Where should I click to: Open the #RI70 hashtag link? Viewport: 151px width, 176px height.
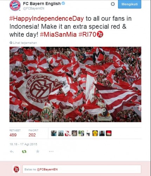87,34
